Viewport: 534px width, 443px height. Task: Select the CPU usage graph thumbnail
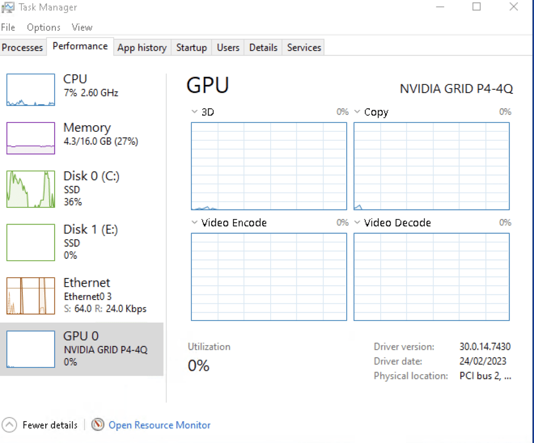(x=31, y=90)
